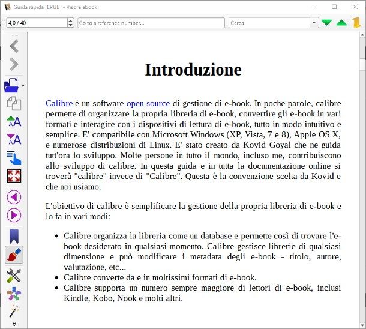Expand the open ebook recent files arrow

tap(23, 86)
